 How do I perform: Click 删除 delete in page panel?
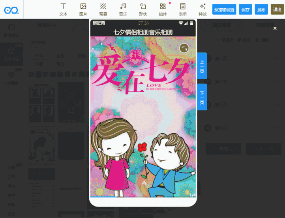262,40
